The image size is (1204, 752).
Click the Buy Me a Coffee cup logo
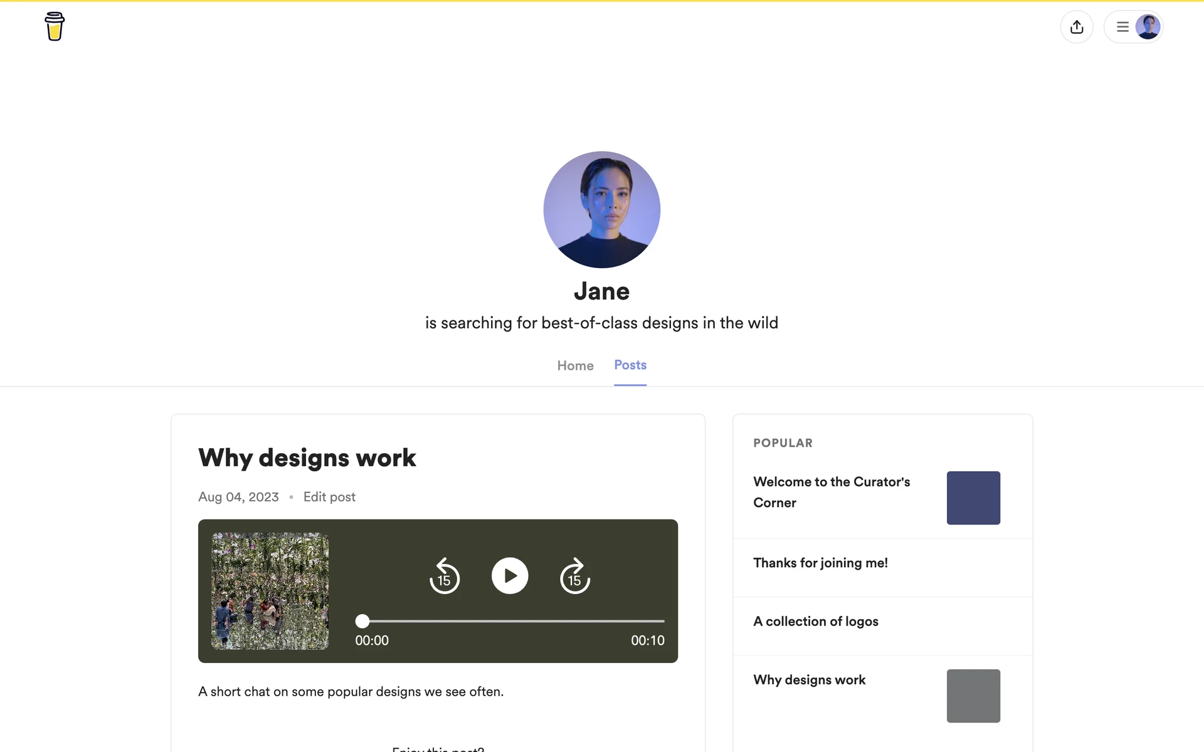tap(55, 26)
